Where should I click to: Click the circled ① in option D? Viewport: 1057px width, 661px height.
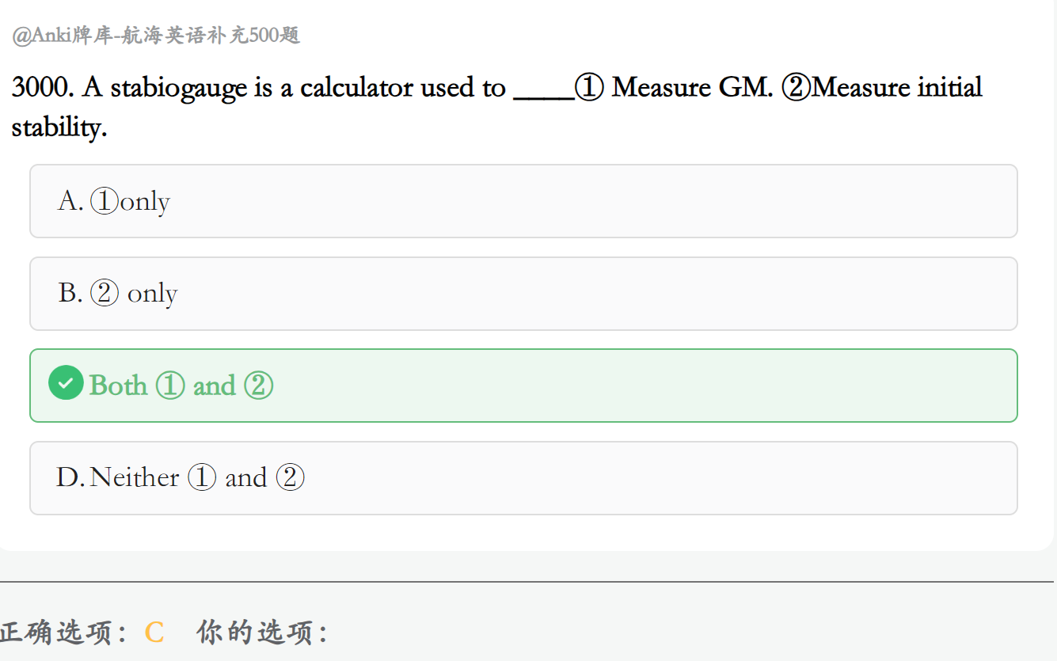(202, 478)
